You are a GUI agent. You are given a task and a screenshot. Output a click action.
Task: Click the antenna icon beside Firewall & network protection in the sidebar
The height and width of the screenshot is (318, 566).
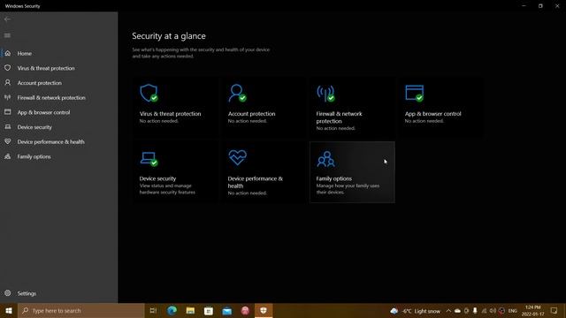[8, 97]
